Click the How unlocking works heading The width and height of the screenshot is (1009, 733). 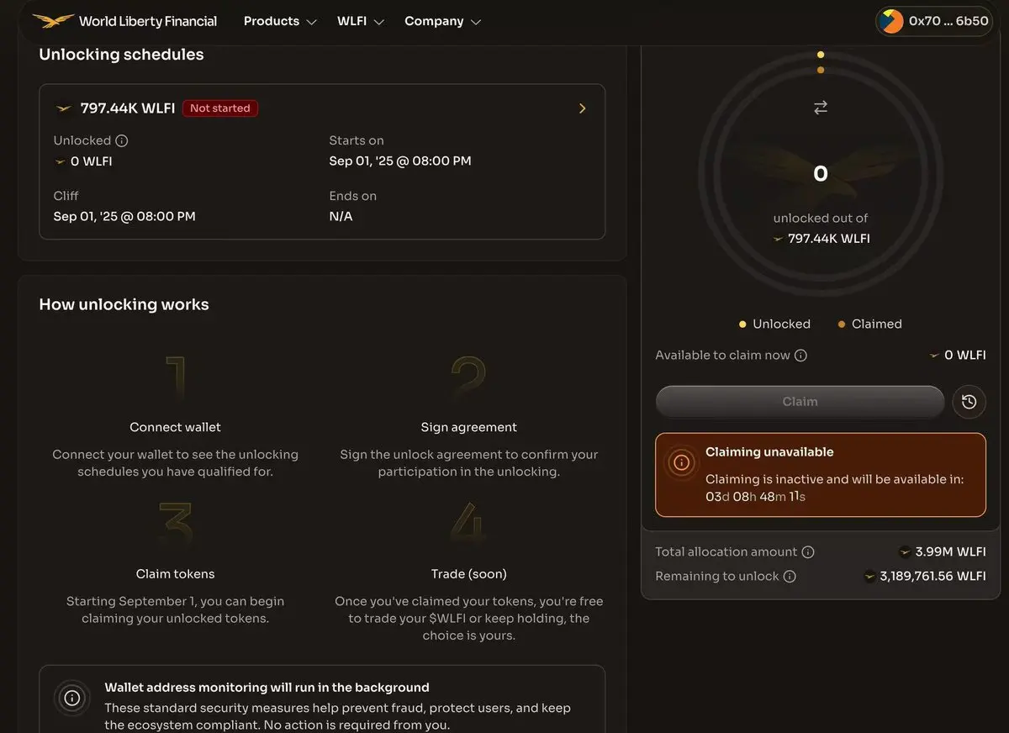[x=124, y=304]
